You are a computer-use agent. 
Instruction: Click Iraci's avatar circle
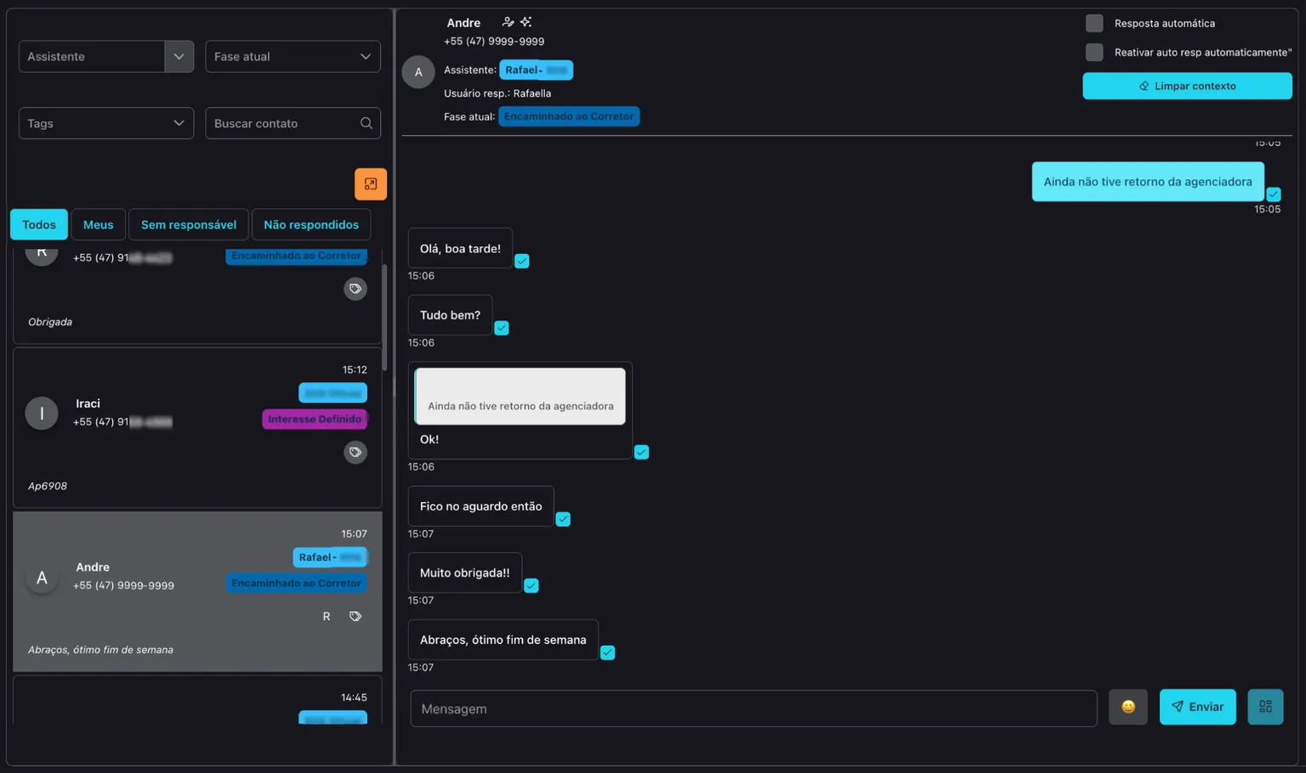(42, 413)
